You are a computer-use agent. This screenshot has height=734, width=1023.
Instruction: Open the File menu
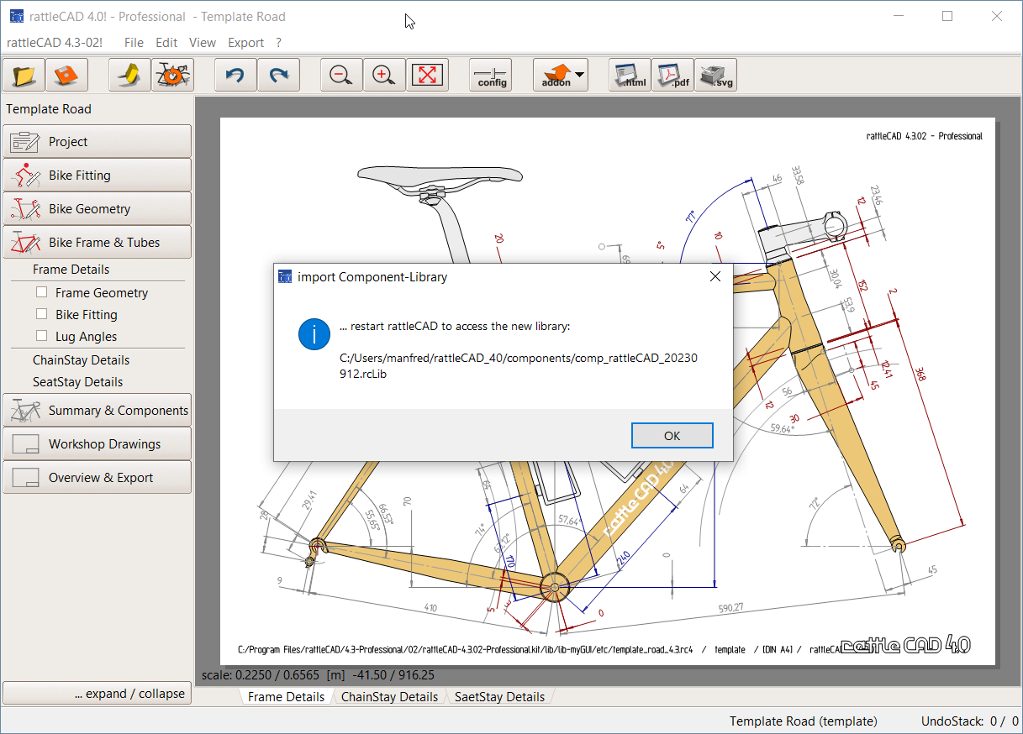[134, 42]
